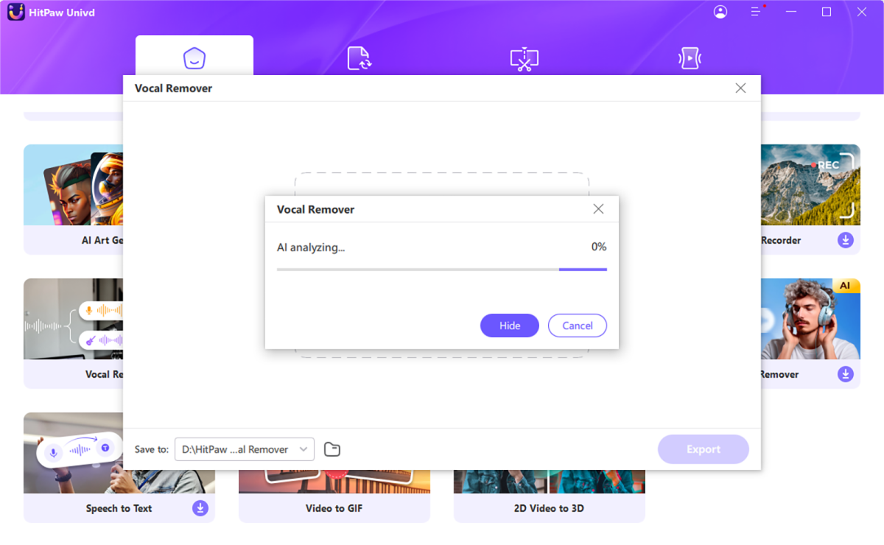Viewport: 884px width, 545px height.
Task: Close the HitPaw Univd application window
Action: click(862, 12)
